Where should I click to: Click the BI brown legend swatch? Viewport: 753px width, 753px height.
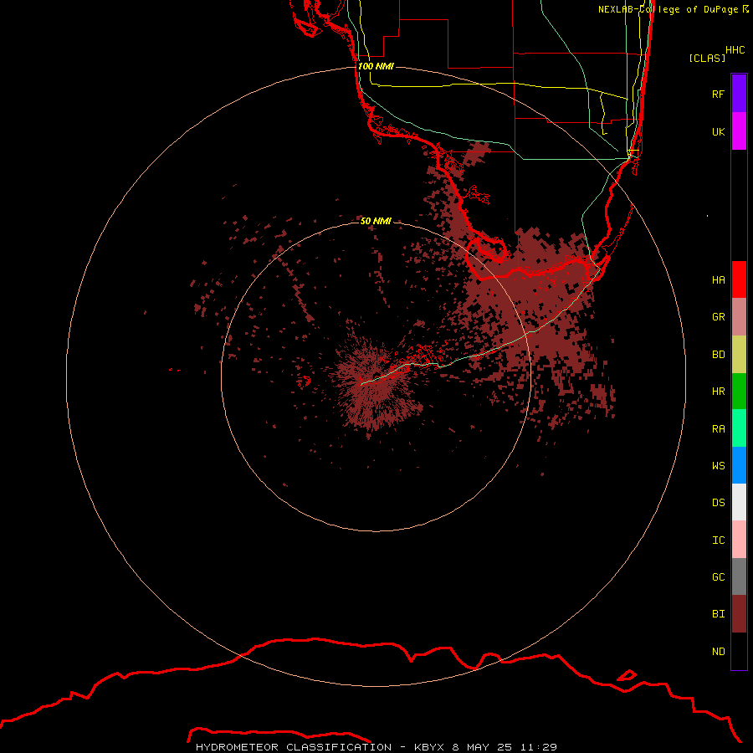[x=739, y=614]
